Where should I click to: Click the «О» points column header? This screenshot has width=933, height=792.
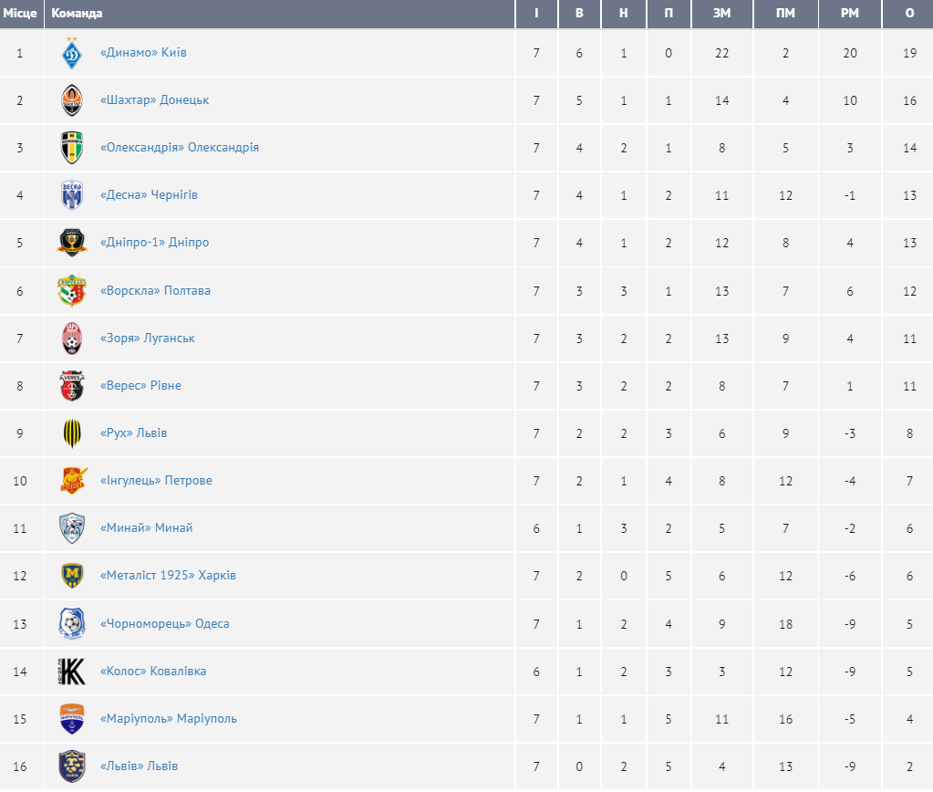(909, 14)
